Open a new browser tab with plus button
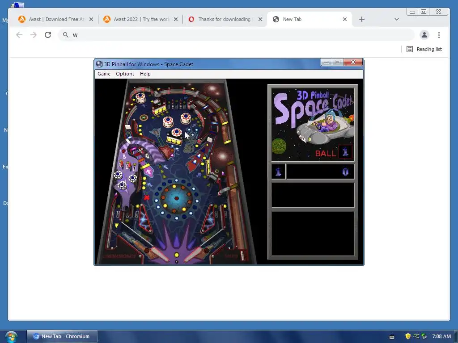Screen dimensions: 458x343 361,19
